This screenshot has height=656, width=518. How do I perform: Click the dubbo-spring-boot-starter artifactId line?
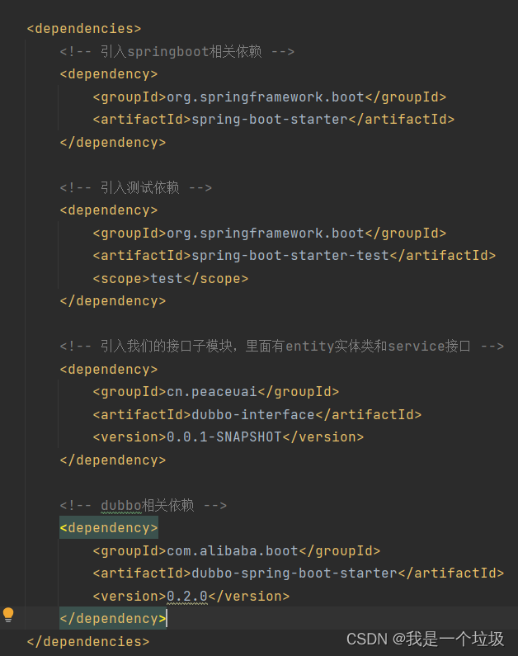coord(298,573)
